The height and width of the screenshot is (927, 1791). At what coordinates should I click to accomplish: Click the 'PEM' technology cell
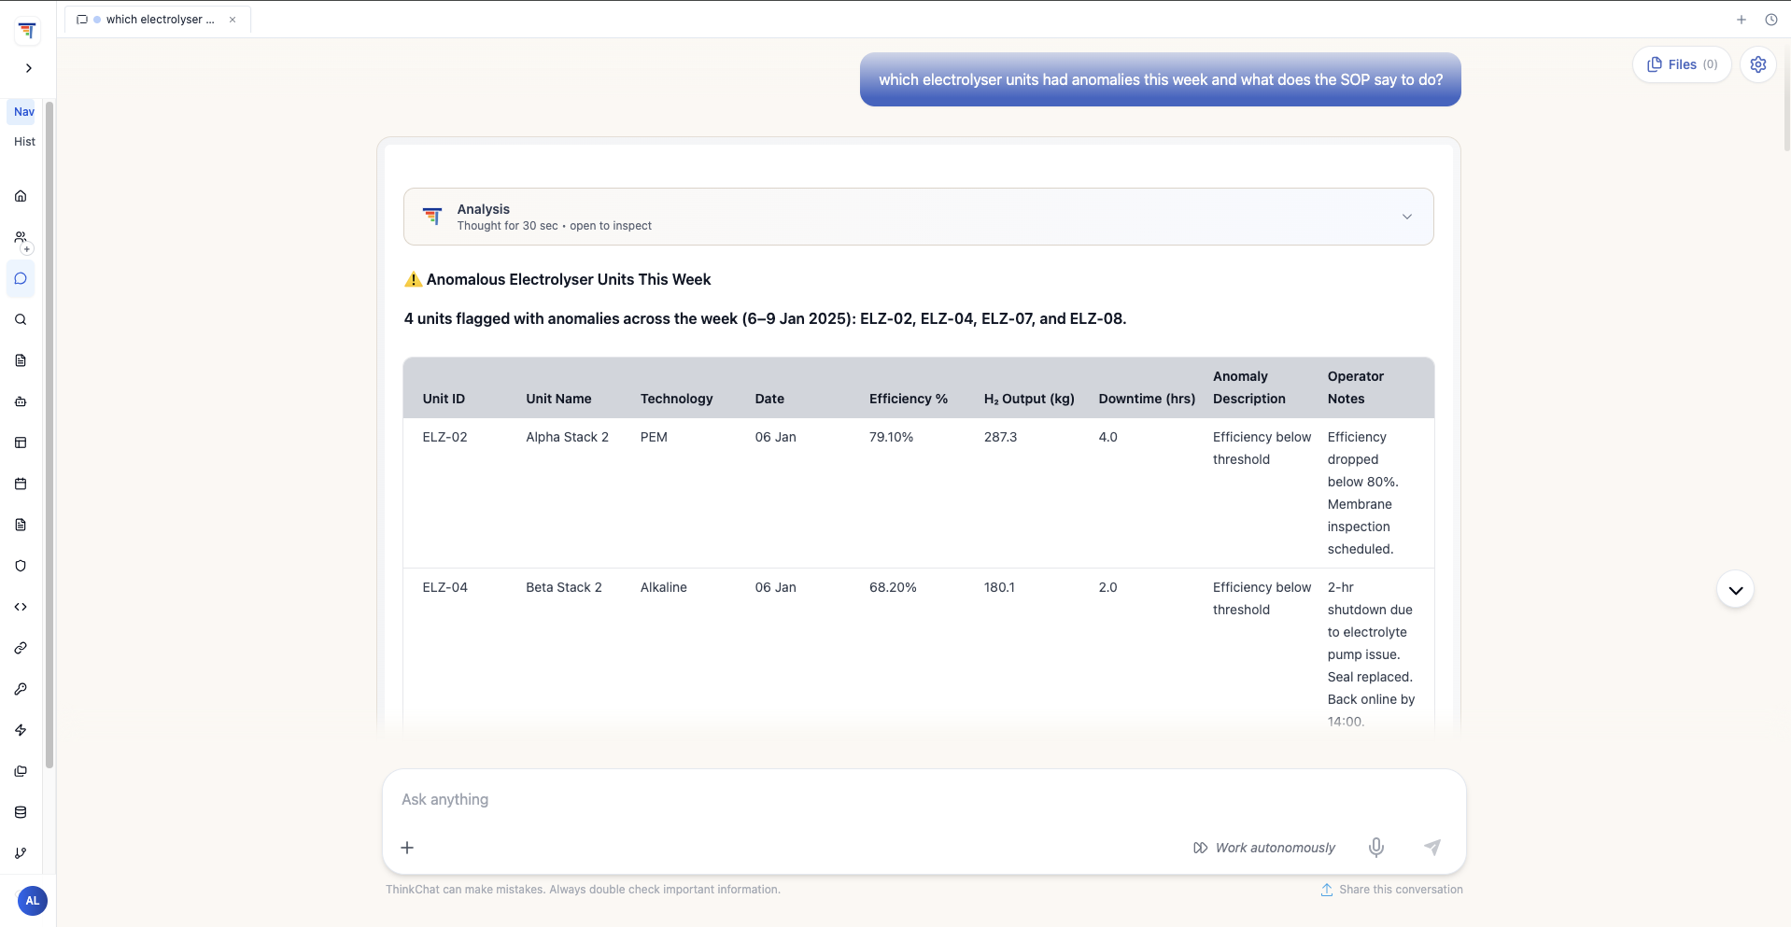click(x=654, y=437)
